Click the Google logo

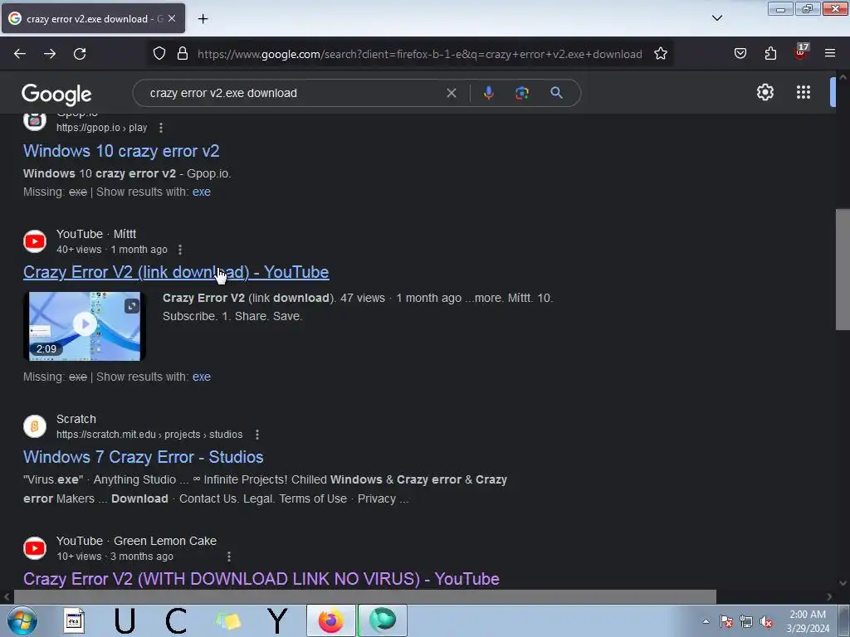coord(56,95)
